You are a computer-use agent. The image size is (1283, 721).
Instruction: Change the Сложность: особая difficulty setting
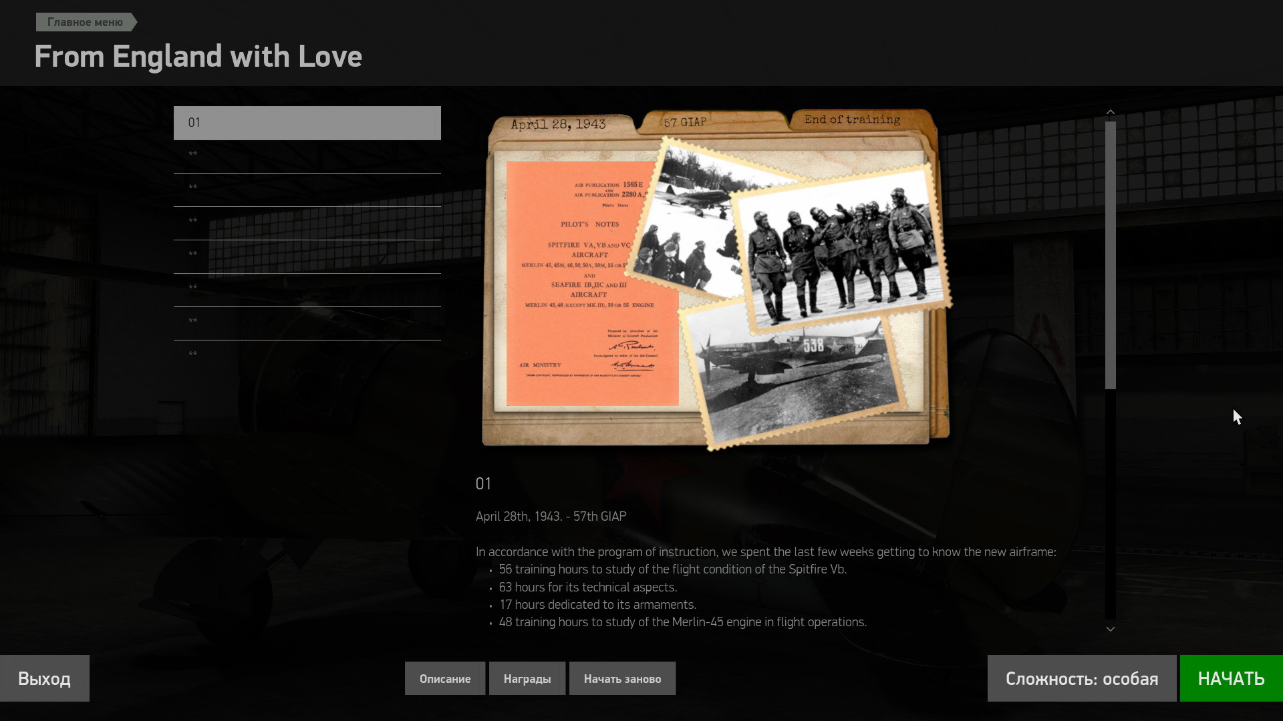(1082, 678)
